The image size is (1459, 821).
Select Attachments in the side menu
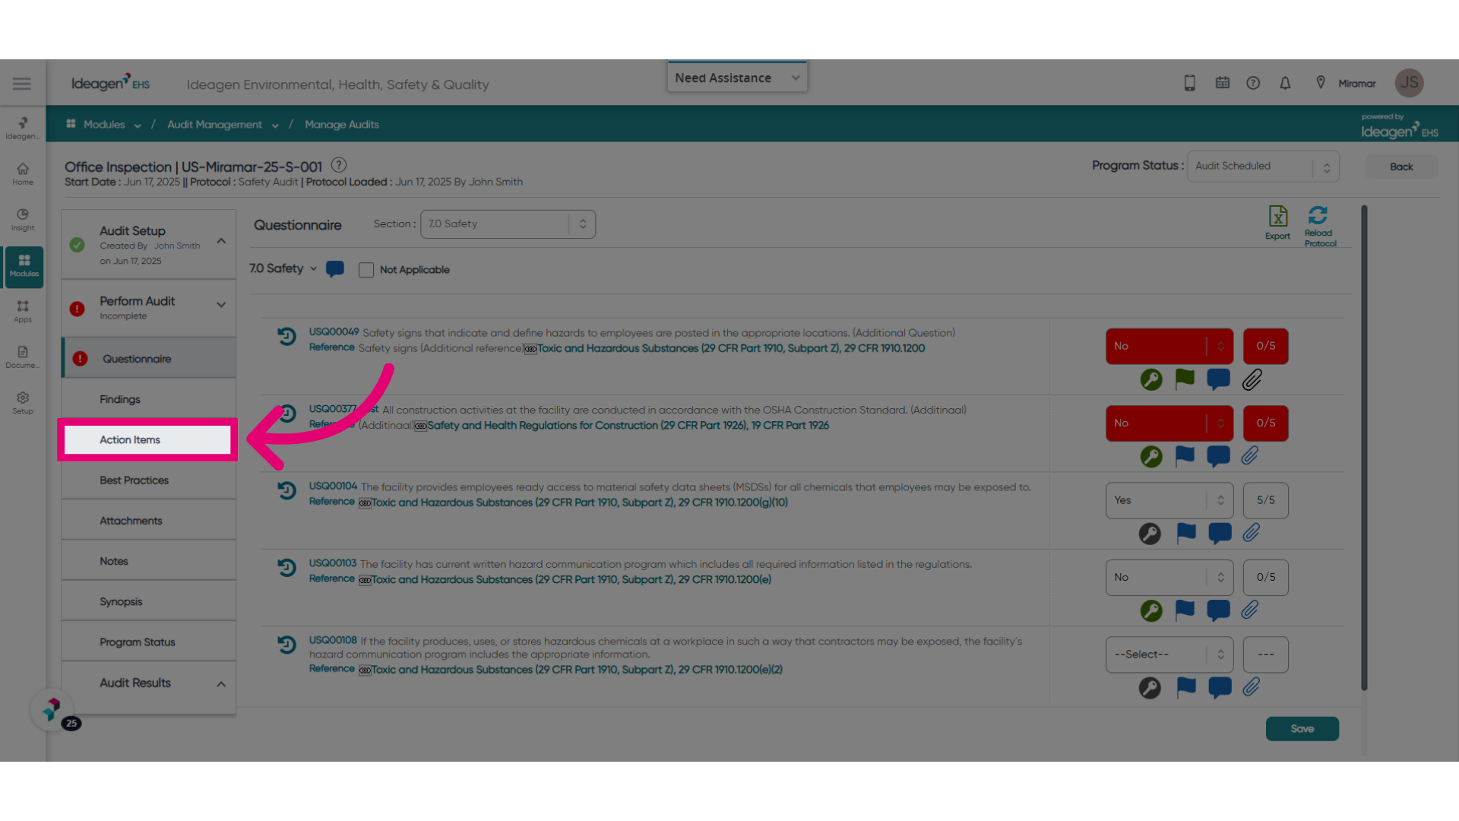[x=149, y=521]
